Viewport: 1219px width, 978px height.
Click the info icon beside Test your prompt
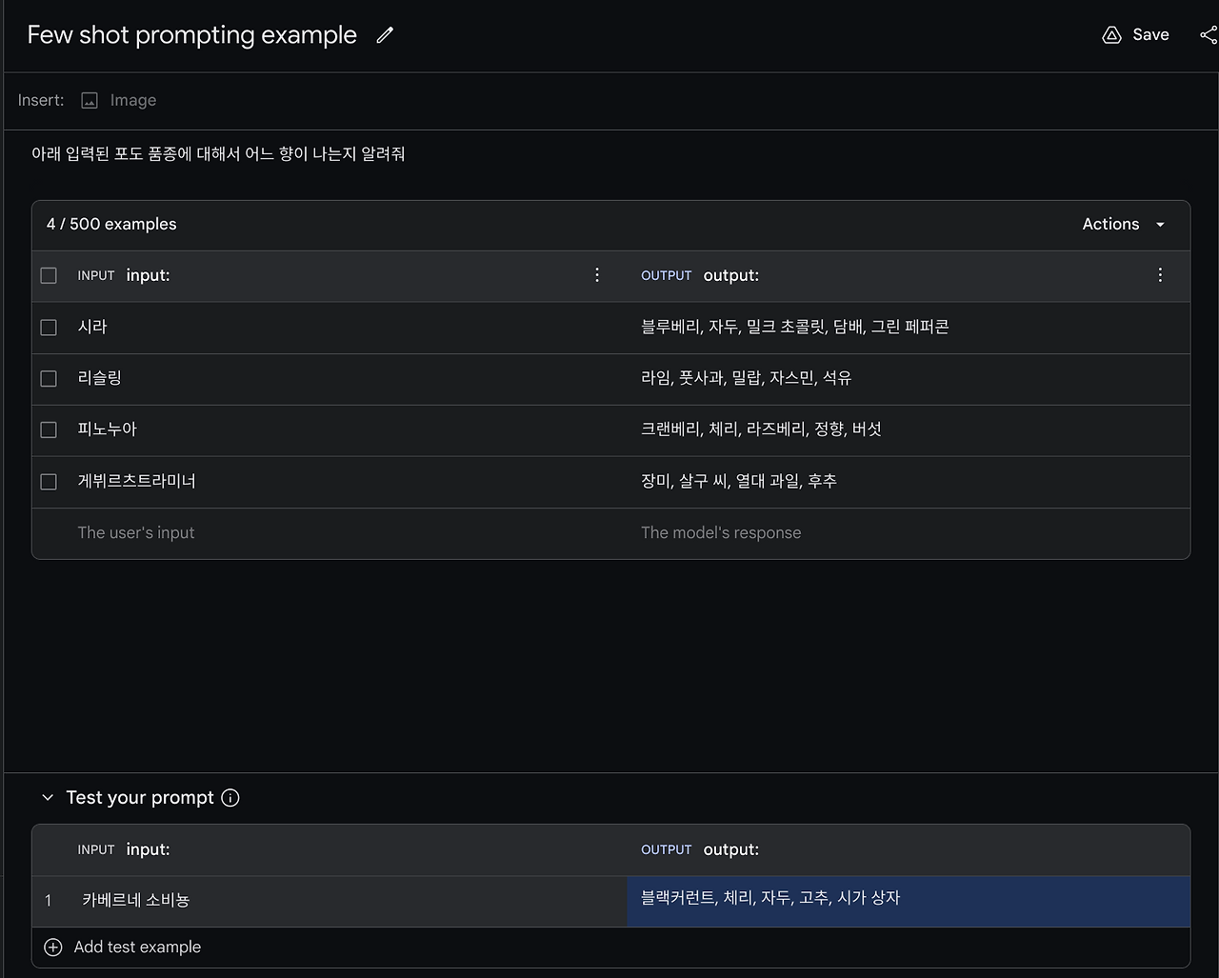230,798
